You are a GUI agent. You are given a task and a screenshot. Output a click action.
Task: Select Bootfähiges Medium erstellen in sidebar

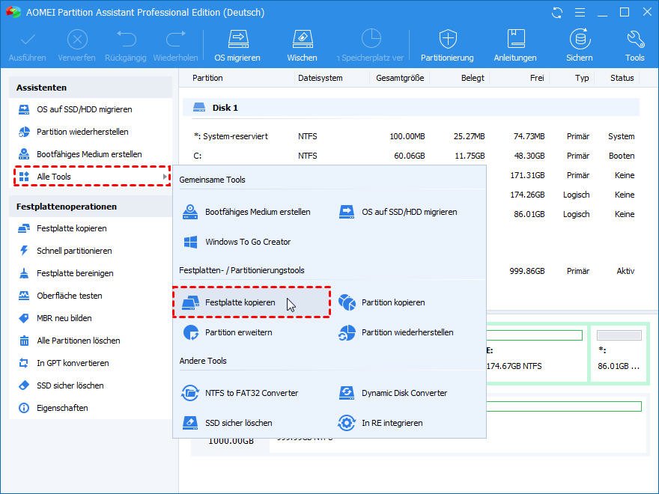click(91, 154)
